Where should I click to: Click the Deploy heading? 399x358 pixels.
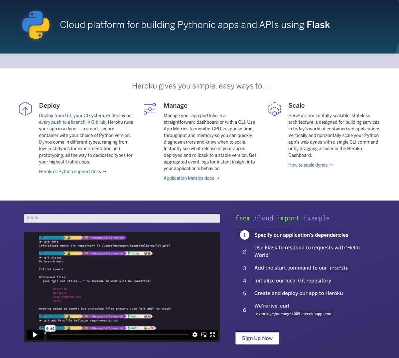(49, 105)
